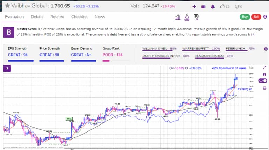Image resolution: width=269 pixels, height=150 pixels.
Task: Click the purple B Master Score badge
Action: click(9, 32)
